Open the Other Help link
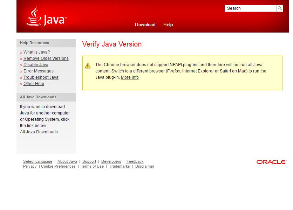The width and height of the screenshot is (293, 210). (x=34, y=84)
